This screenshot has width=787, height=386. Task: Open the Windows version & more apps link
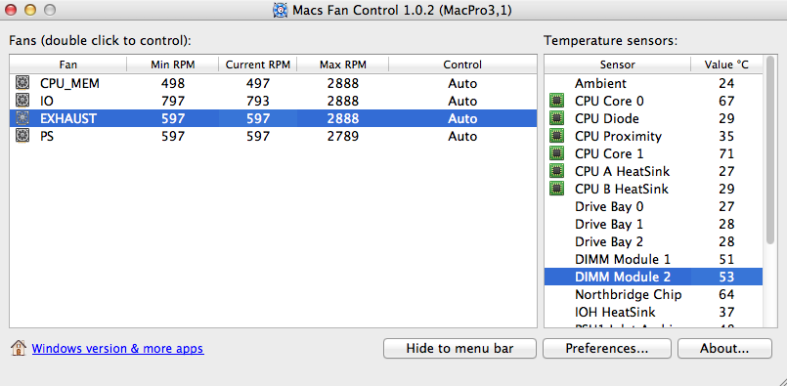(118, 348)
